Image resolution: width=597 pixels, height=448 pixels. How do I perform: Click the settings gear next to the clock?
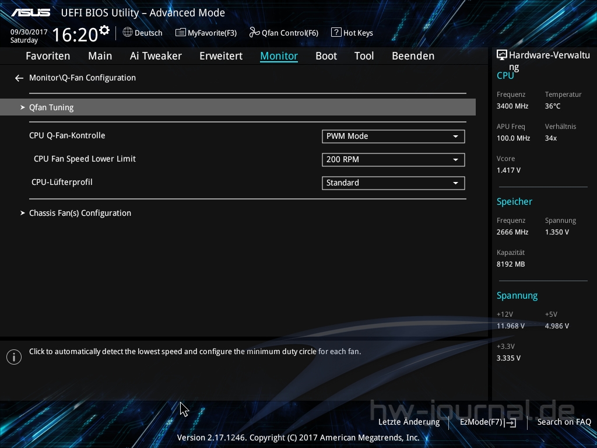[x=104, y=30]
